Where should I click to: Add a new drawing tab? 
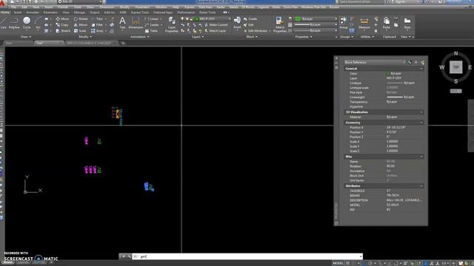123,43
